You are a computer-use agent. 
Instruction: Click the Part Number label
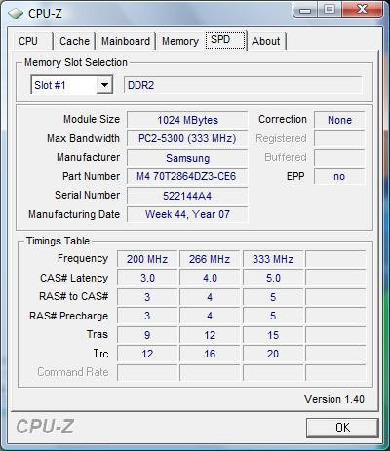[92, 176]
